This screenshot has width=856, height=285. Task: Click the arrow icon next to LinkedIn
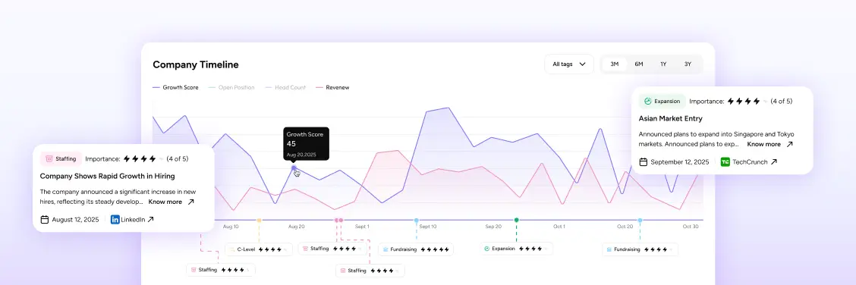pyautogui.click(x=151, y=220)
